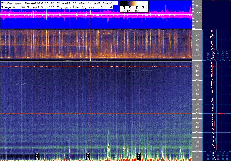Click the 'I1-Cumiana, Date=2026-05-21' title line
The height and width of the screenshot is (161, 231).
(59, 3)
